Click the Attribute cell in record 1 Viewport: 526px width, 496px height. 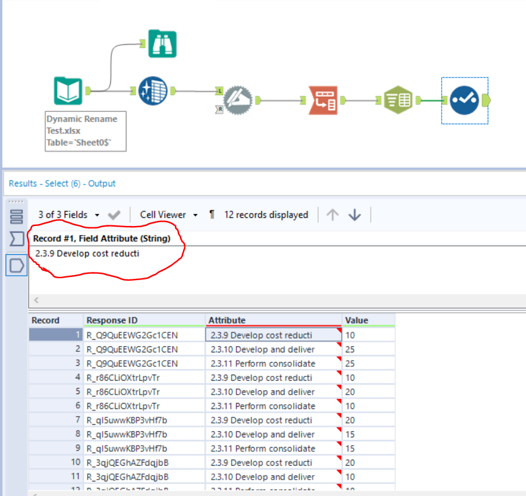[x=274, y=335]
